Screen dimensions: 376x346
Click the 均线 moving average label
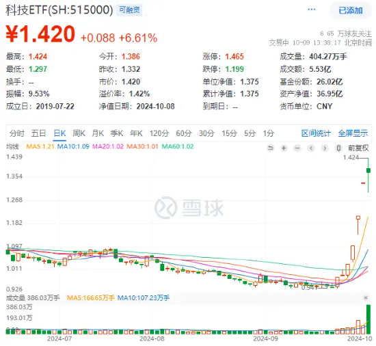point(12,146)
